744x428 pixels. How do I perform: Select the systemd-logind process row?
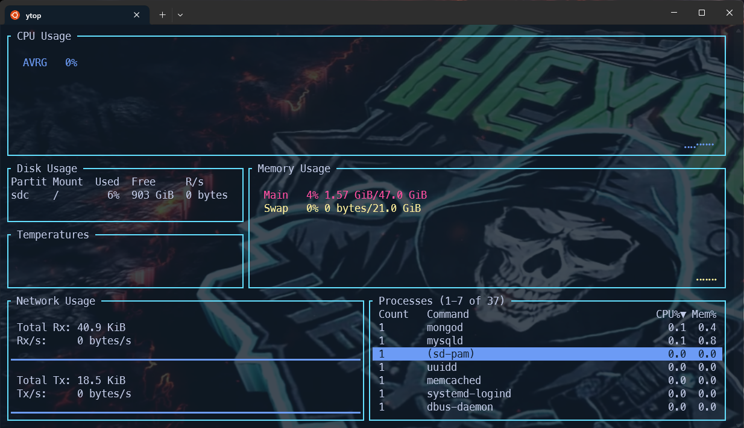tap(547, 394)
